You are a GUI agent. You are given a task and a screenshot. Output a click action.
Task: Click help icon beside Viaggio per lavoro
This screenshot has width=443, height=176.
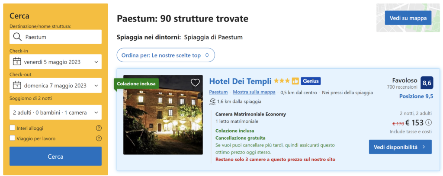click(x=99, y=138)
